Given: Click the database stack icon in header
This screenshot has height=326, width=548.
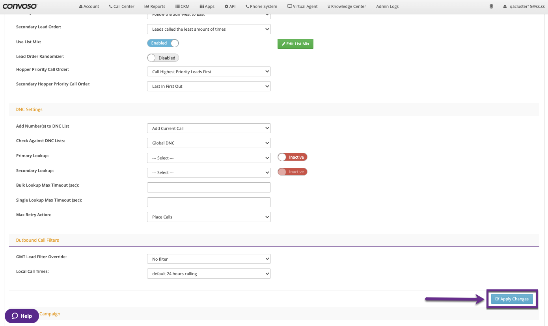Looking at the screenshot, I should [491, 6].
